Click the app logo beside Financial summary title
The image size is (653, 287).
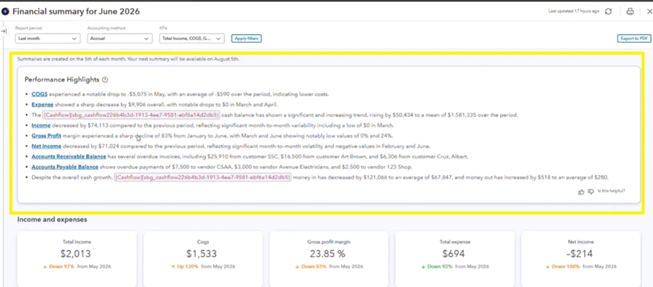pyautogui.click(x=5, y=11)
